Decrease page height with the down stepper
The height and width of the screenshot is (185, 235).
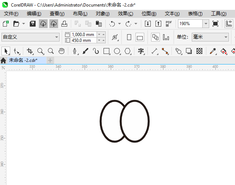pyautogui.click(x=99, y=40)
